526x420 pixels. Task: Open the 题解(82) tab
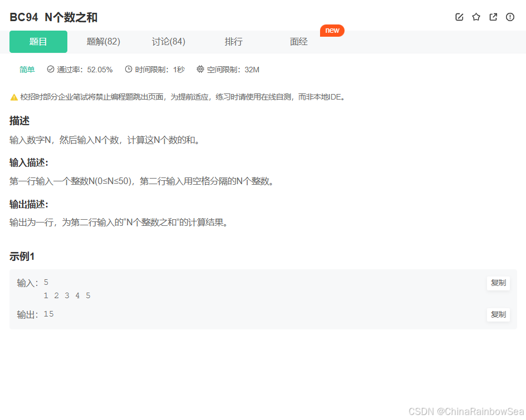pyautogui.click(x=104, y=42)
